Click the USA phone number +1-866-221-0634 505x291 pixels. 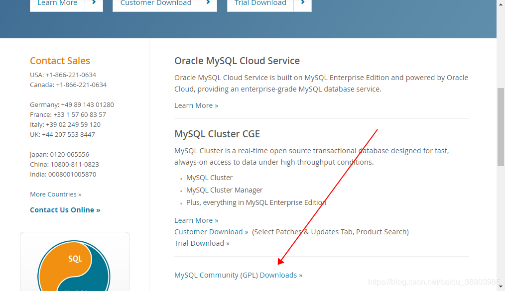point(71,75)
